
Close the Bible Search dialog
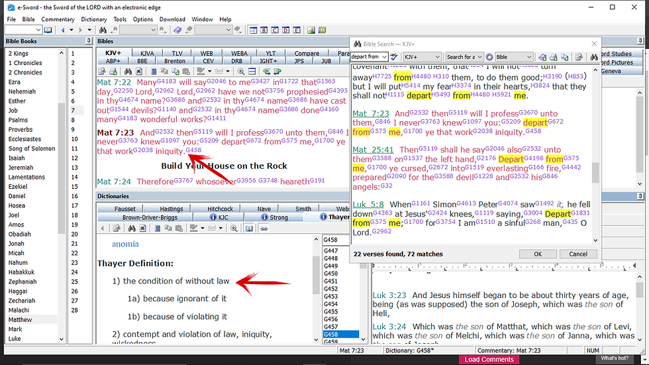(x=595, y=44)
